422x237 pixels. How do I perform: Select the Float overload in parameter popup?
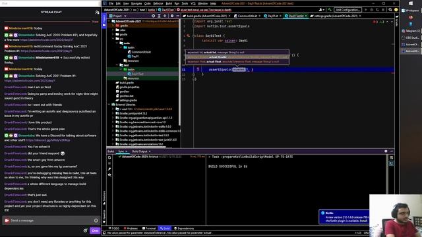point(237,61)
